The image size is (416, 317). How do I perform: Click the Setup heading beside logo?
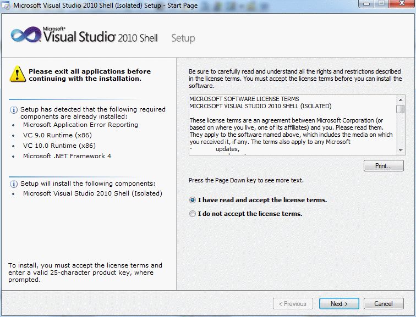coord(183,38)
